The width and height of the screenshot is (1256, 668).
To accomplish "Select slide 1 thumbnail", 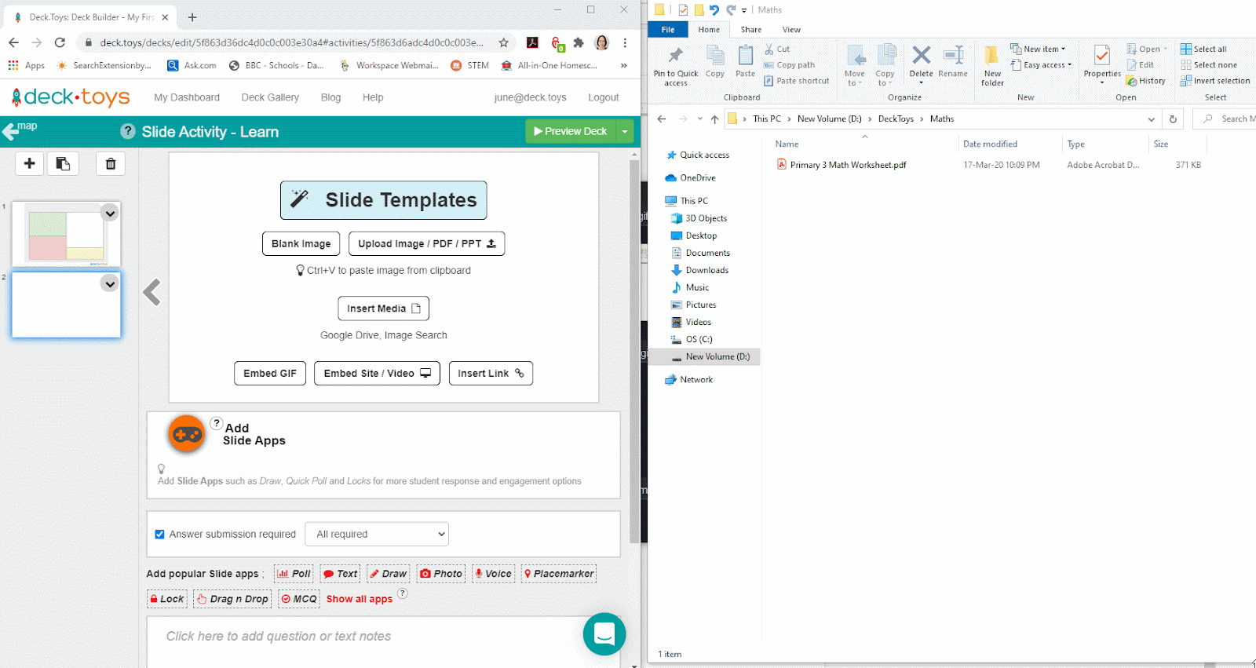I will click(x=66, y=234).
